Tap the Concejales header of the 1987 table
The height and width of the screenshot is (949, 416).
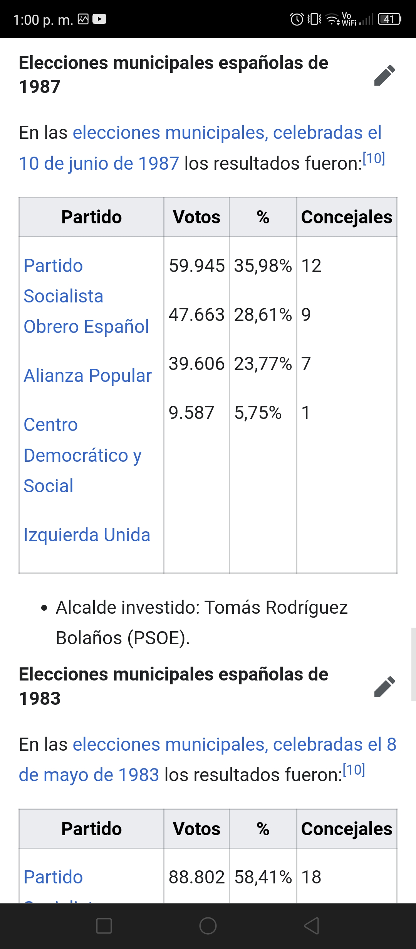click(347, 217)
